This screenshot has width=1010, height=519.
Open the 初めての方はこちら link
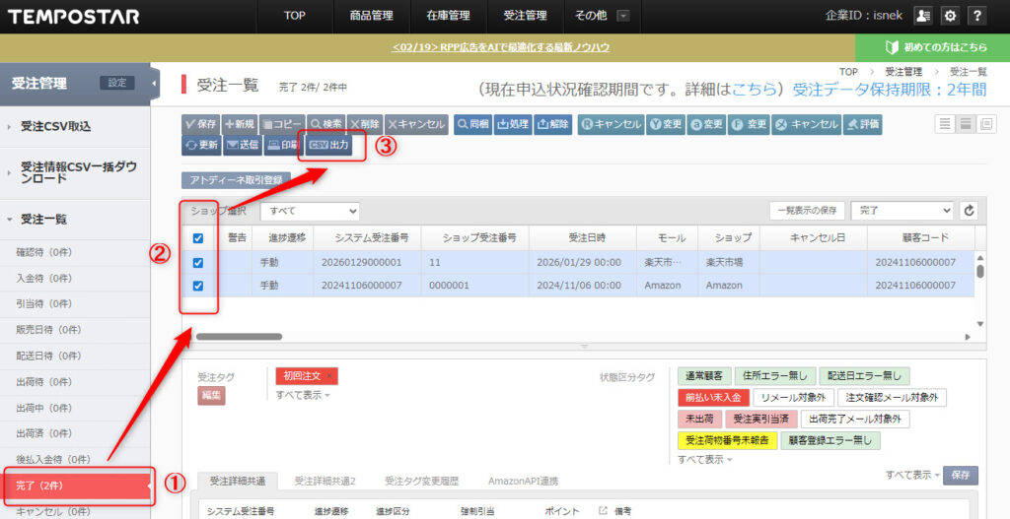click(933, 47)
